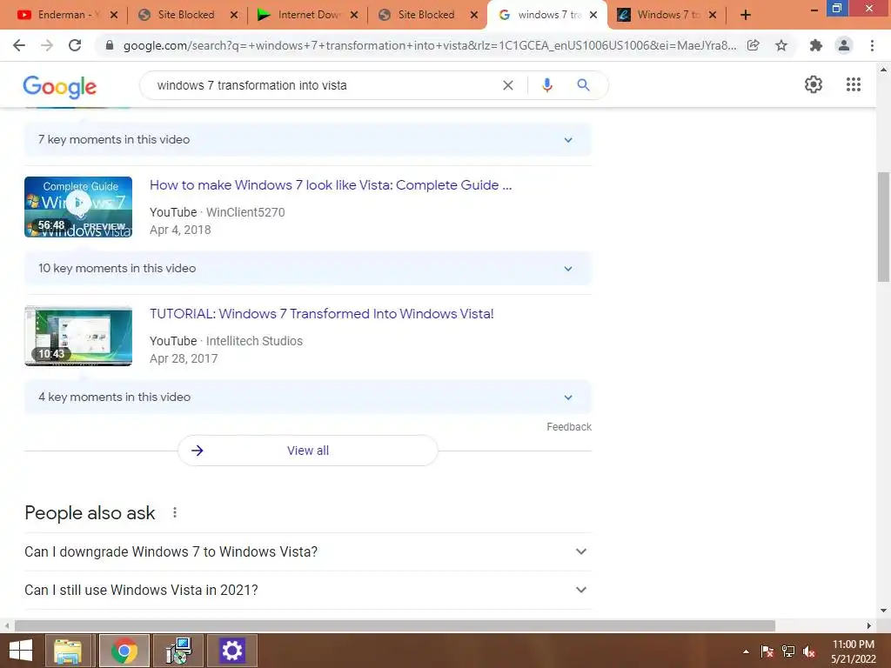Clear the Google search box text
The width and height of the screenshot is (891, 668).
click(x=508, y=85)
